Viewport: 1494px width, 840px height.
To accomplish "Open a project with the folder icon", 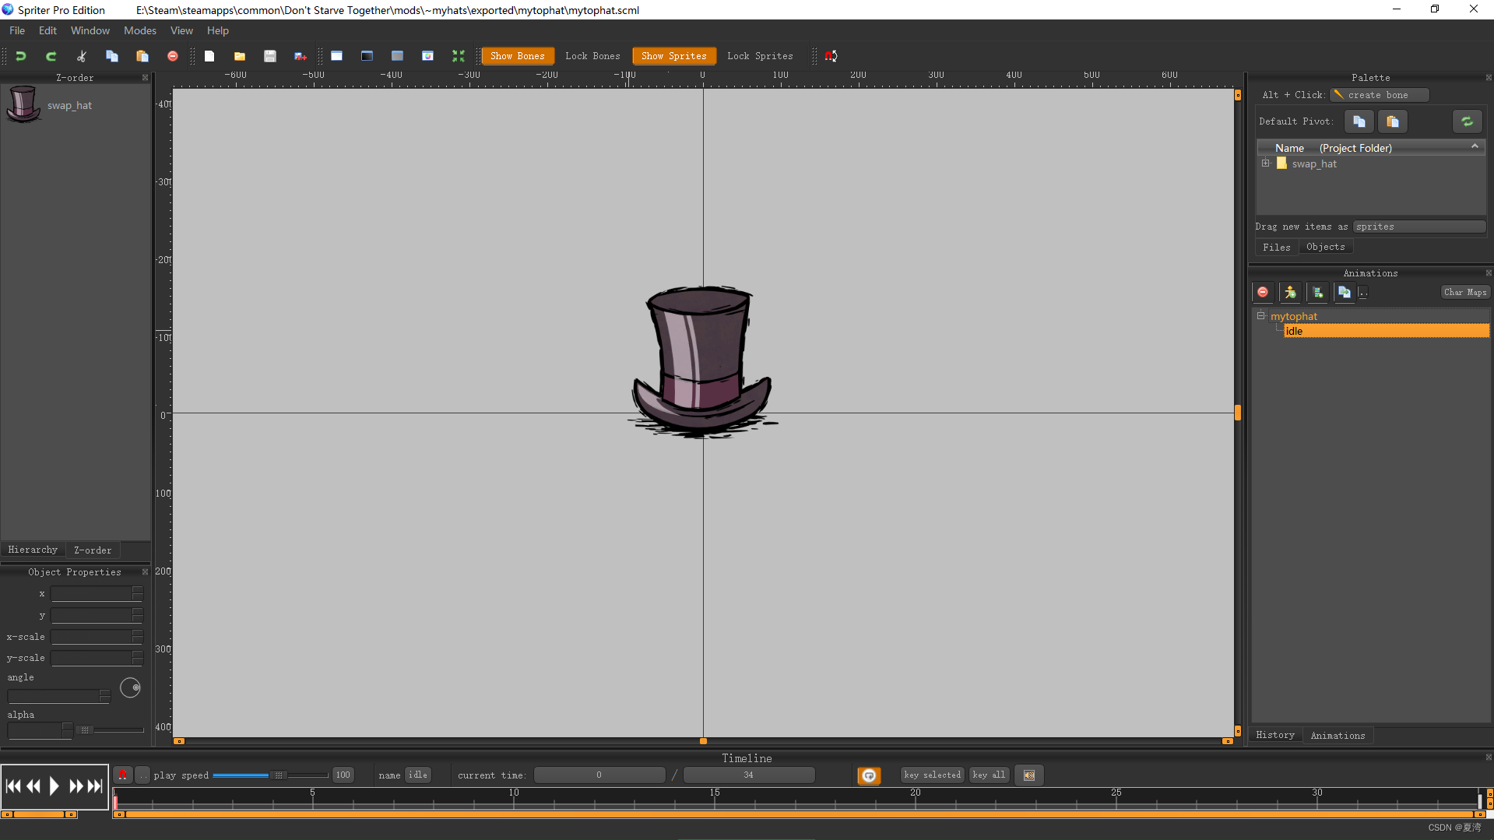I will point(240,56).
